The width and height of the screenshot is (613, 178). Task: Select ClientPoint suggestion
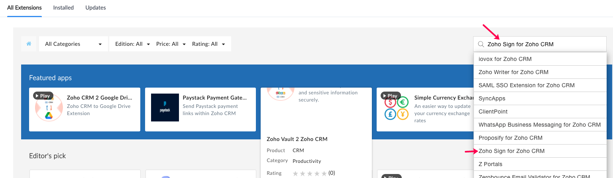click(x=540, y=111)
